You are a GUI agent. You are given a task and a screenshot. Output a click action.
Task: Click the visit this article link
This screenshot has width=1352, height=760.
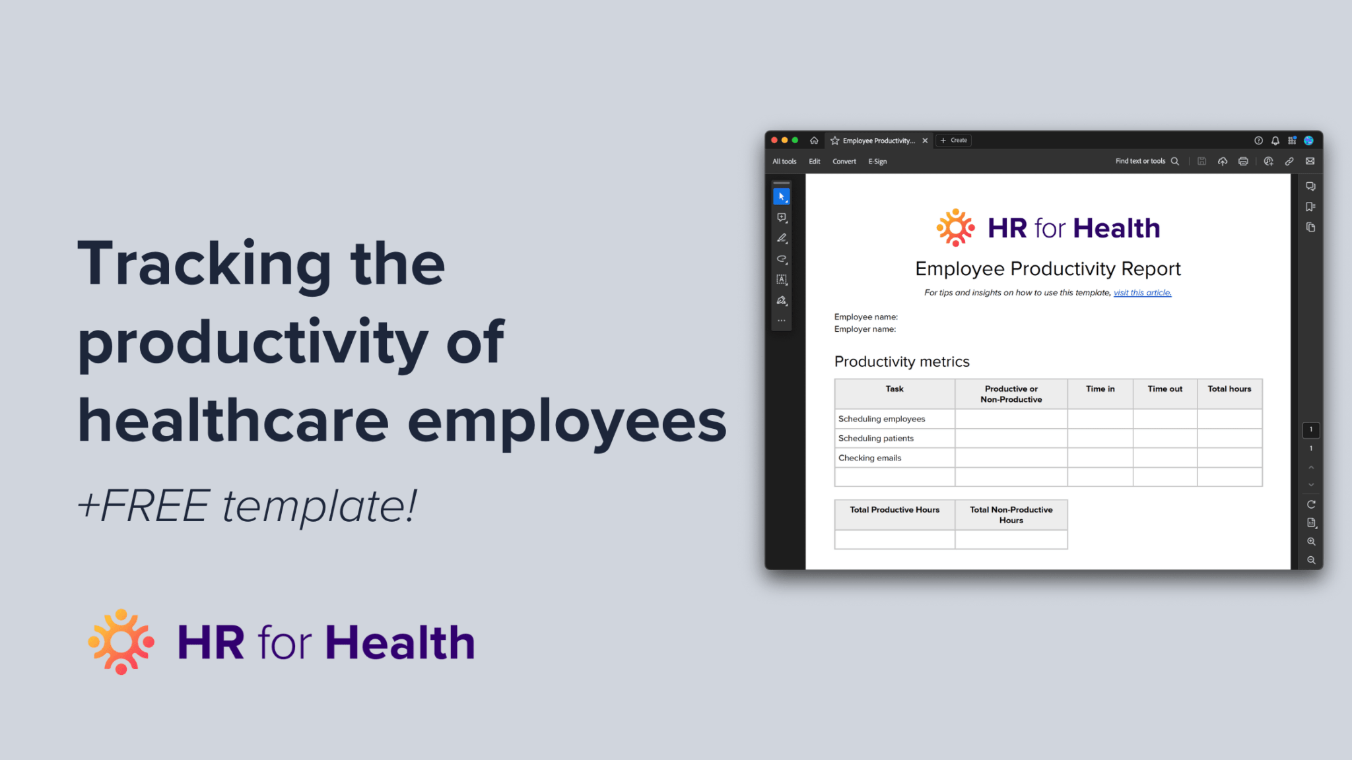click(1142, 292)
